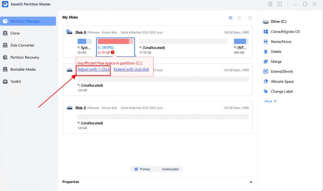Click the Bootable Media sidebar icon

tap(5, 69)
